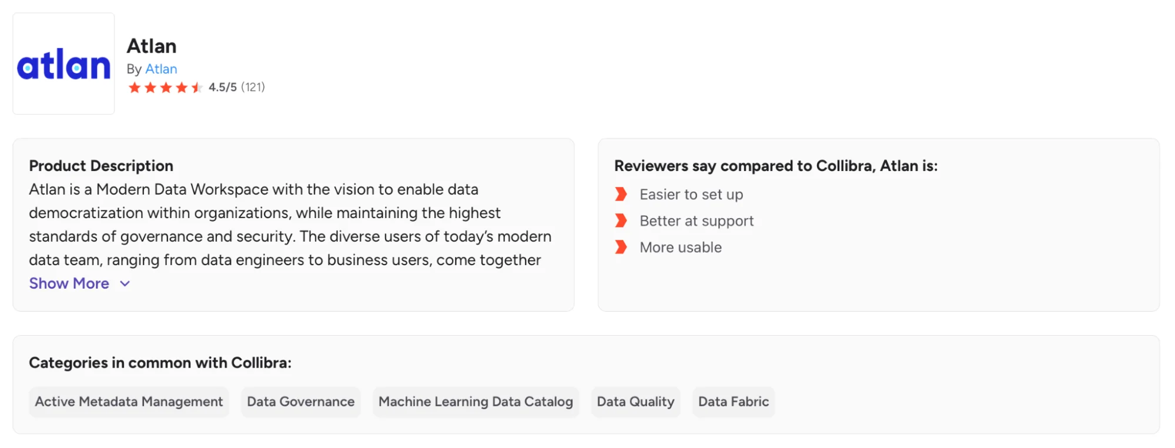The image size is (1175, 448).
Task: Click the Atlan product title heading
Action: coord(152,46)
